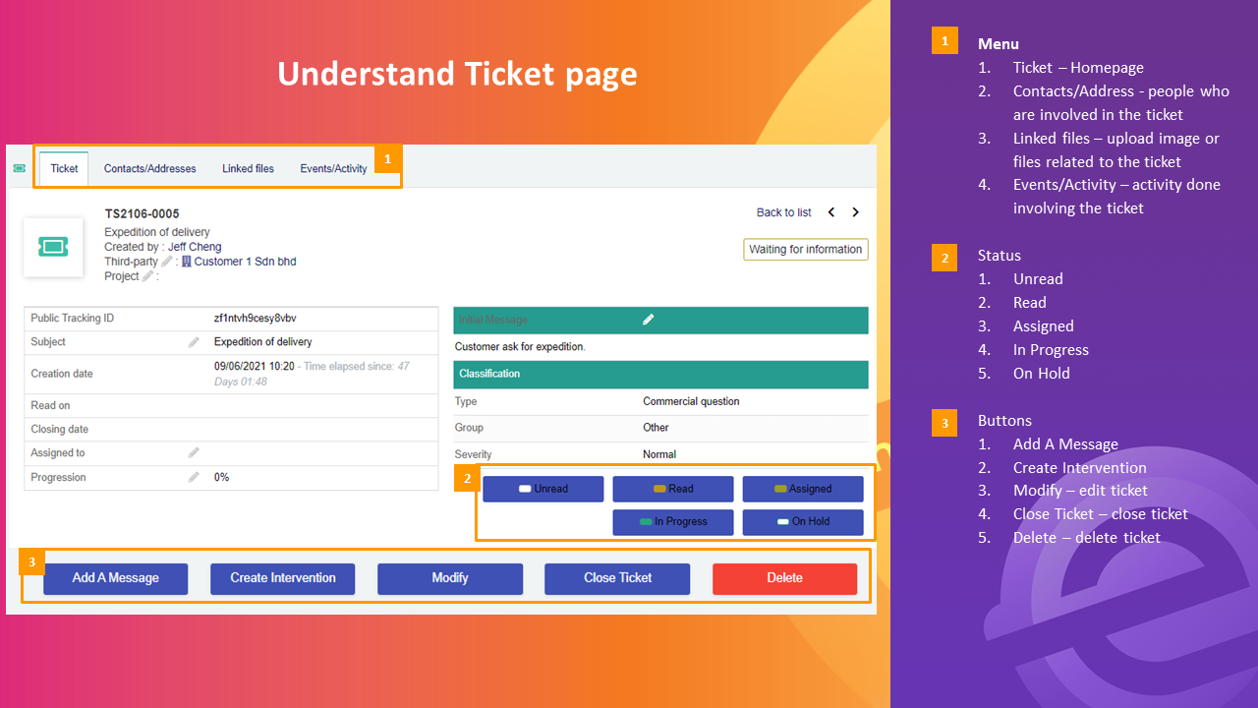Viewport: 1258px width, 708px height.
Task: Toggle the In Progress status
Action: tap(672, 522)
